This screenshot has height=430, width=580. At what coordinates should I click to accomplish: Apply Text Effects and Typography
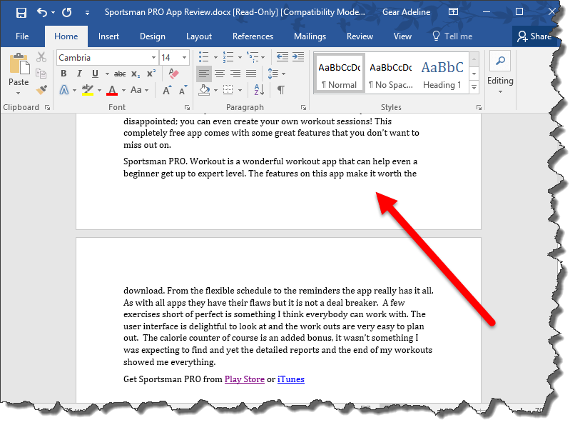[64, 89]
